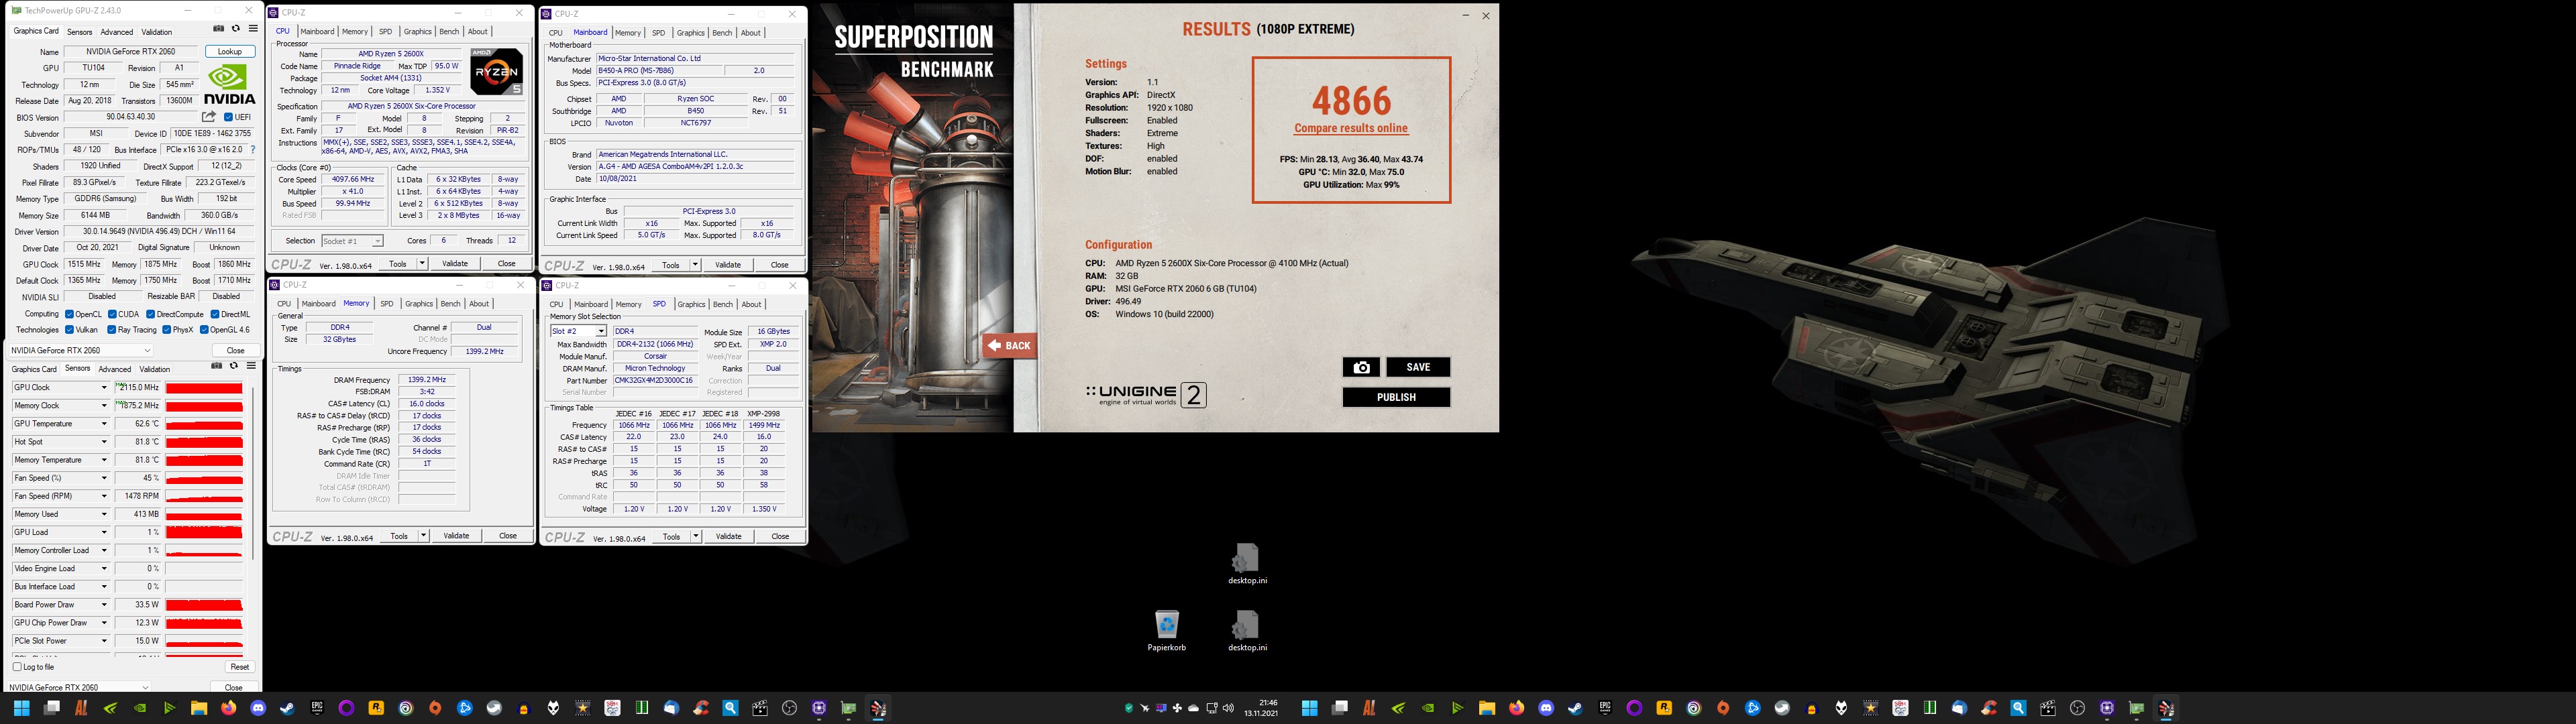Click the Windows Security shield tray icon
Screen dimensions: 2576x724
1129,708
